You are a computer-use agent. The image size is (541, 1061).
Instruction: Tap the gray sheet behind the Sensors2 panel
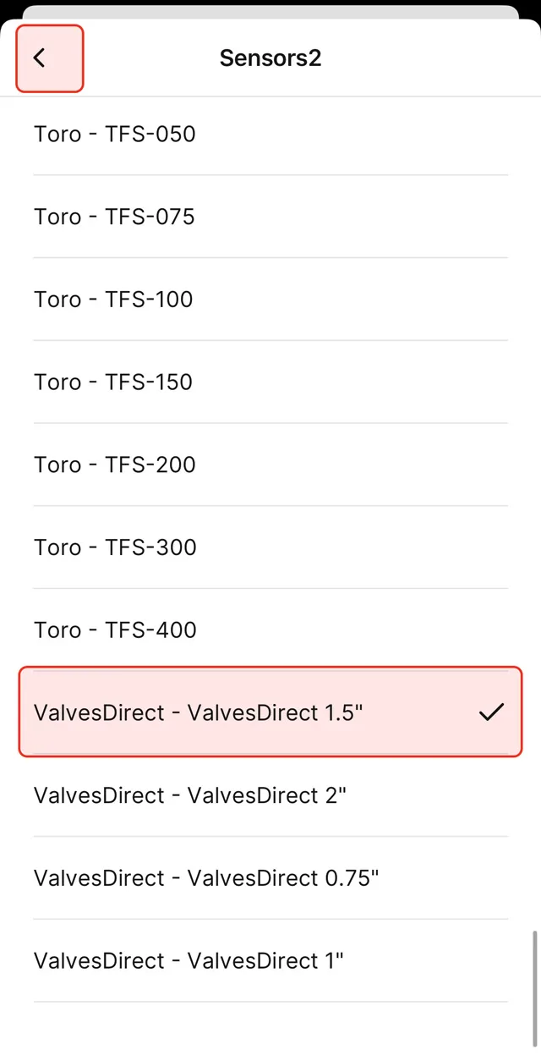(x=270, y=12)
